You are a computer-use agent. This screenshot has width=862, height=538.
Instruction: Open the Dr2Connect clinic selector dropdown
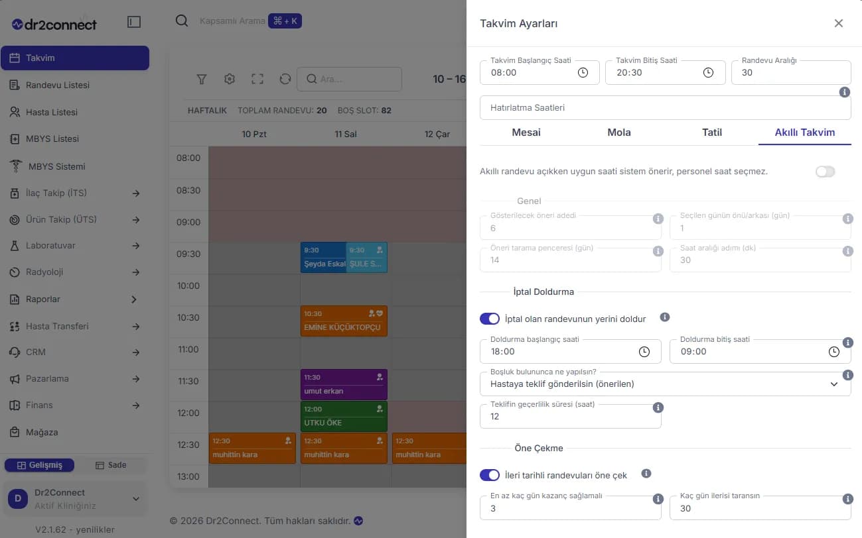click(x=75, y=499)
